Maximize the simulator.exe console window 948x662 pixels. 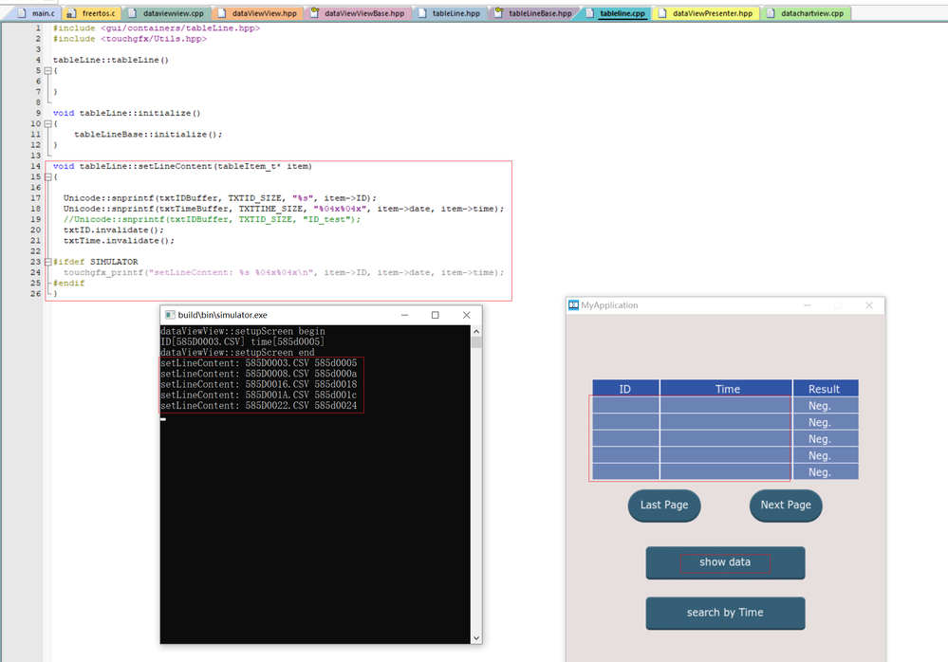click(436, 315)
